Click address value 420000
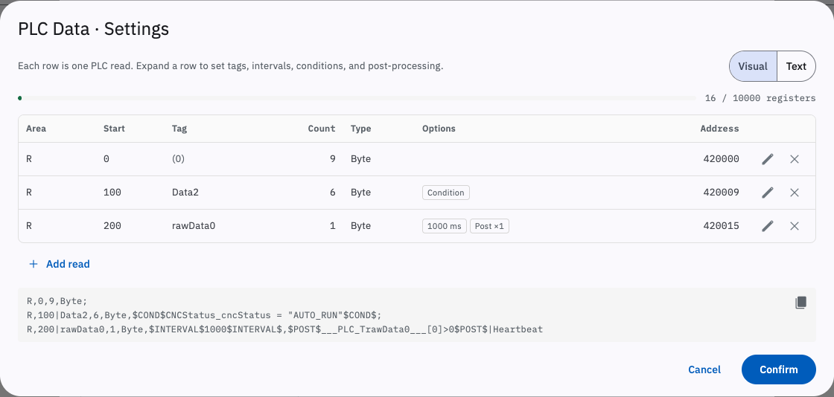The height and width of the screenshot is (397, 834). [722, 159]
